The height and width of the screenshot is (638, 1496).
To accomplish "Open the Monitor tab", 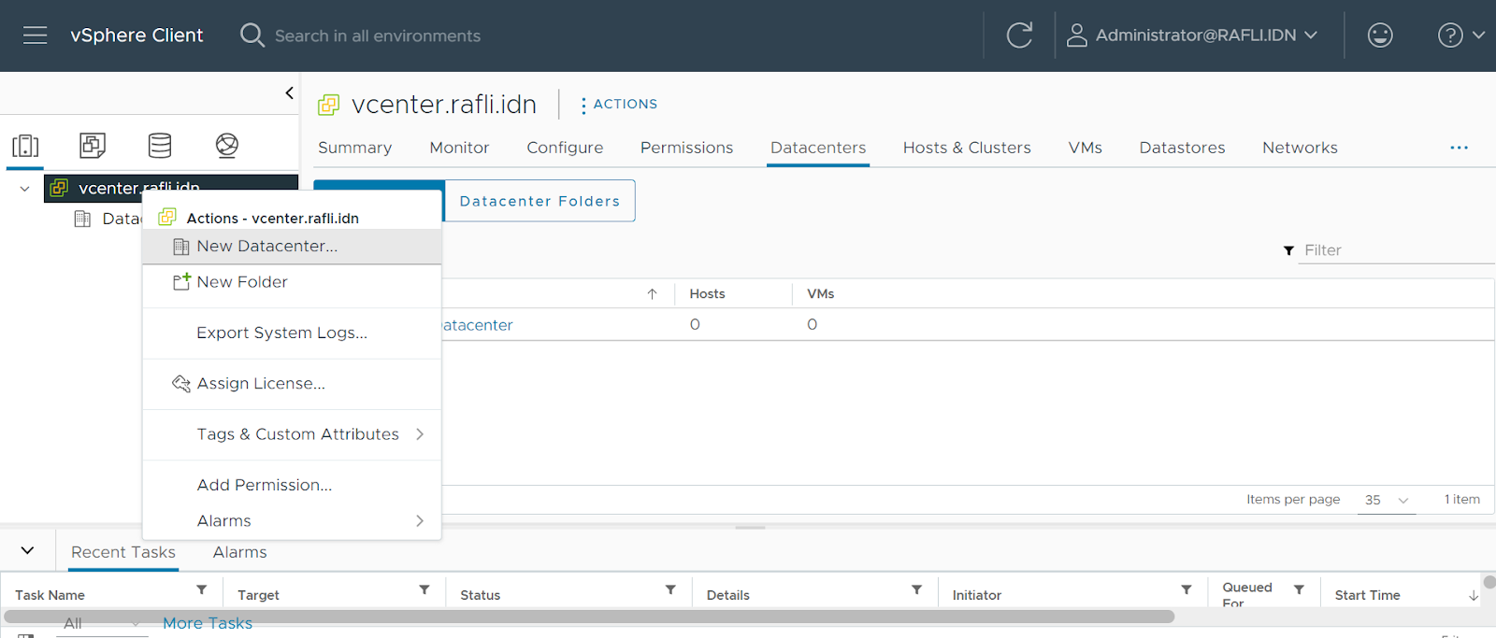I will 459,148.
